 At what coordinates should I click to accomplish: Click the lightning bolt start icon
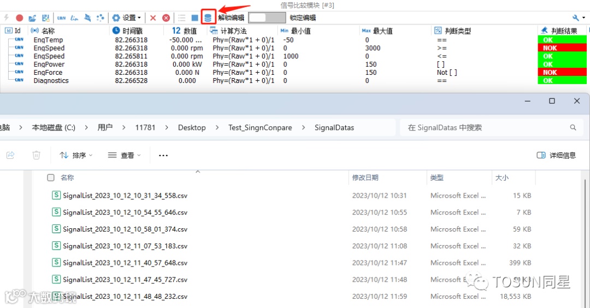pos(7,17)
